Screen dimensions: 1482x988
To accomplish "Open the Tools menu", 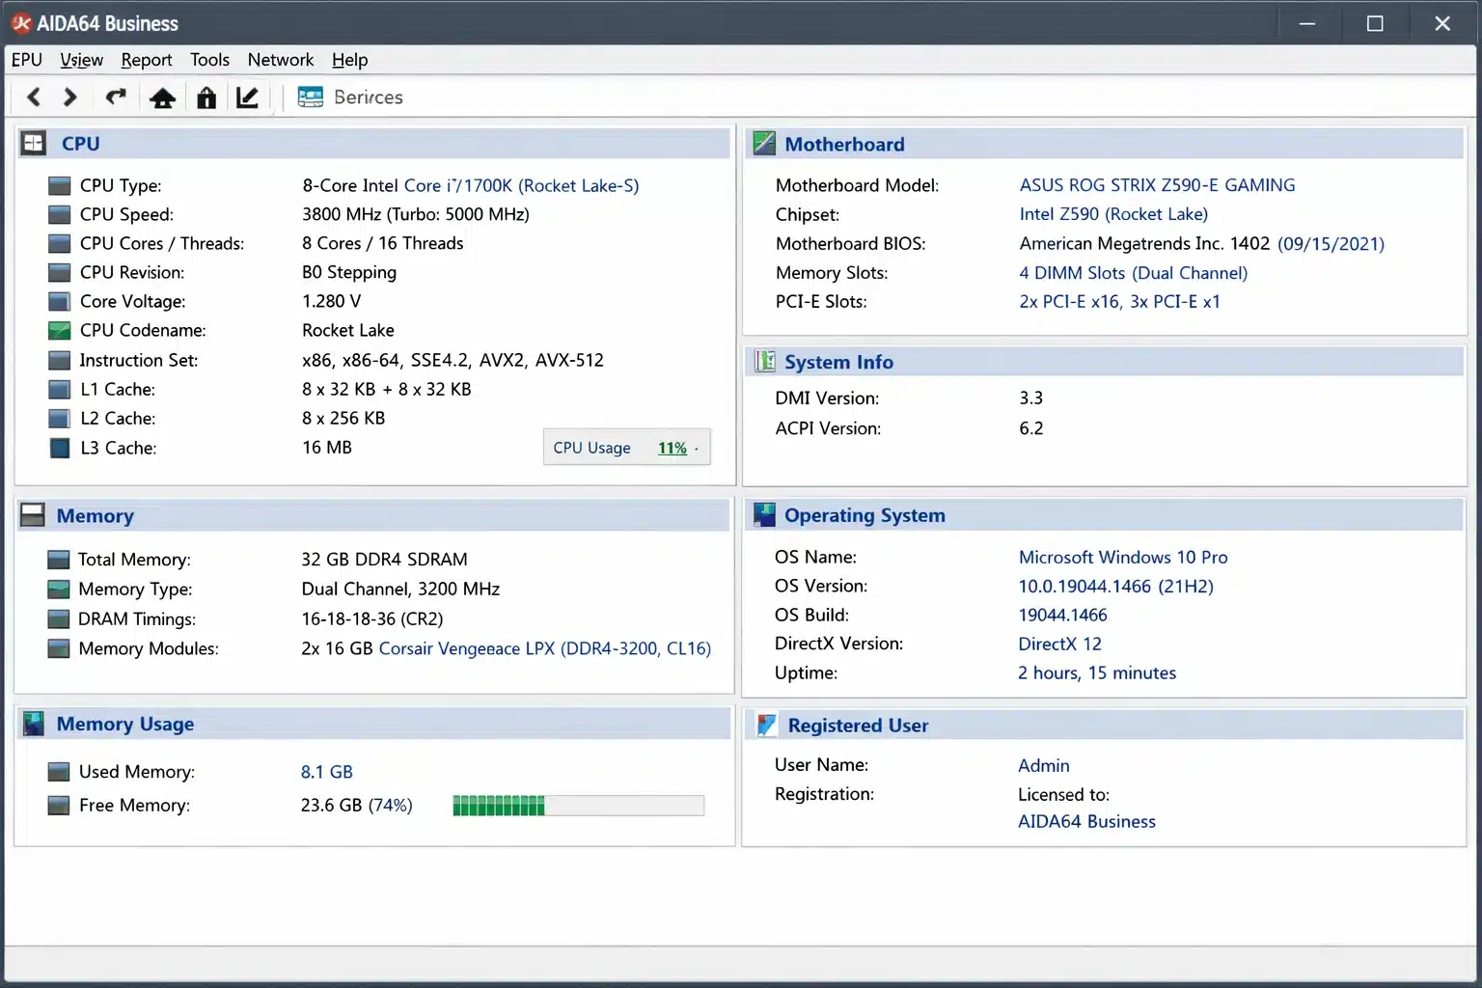I will 209,60.
